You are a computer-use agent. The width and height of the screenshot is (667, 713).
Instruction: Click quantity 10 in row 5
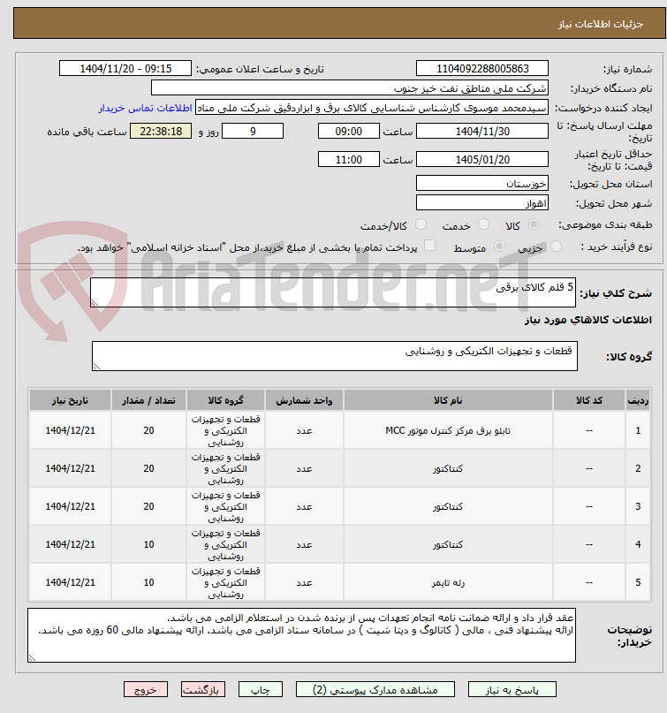click(148, 582)
